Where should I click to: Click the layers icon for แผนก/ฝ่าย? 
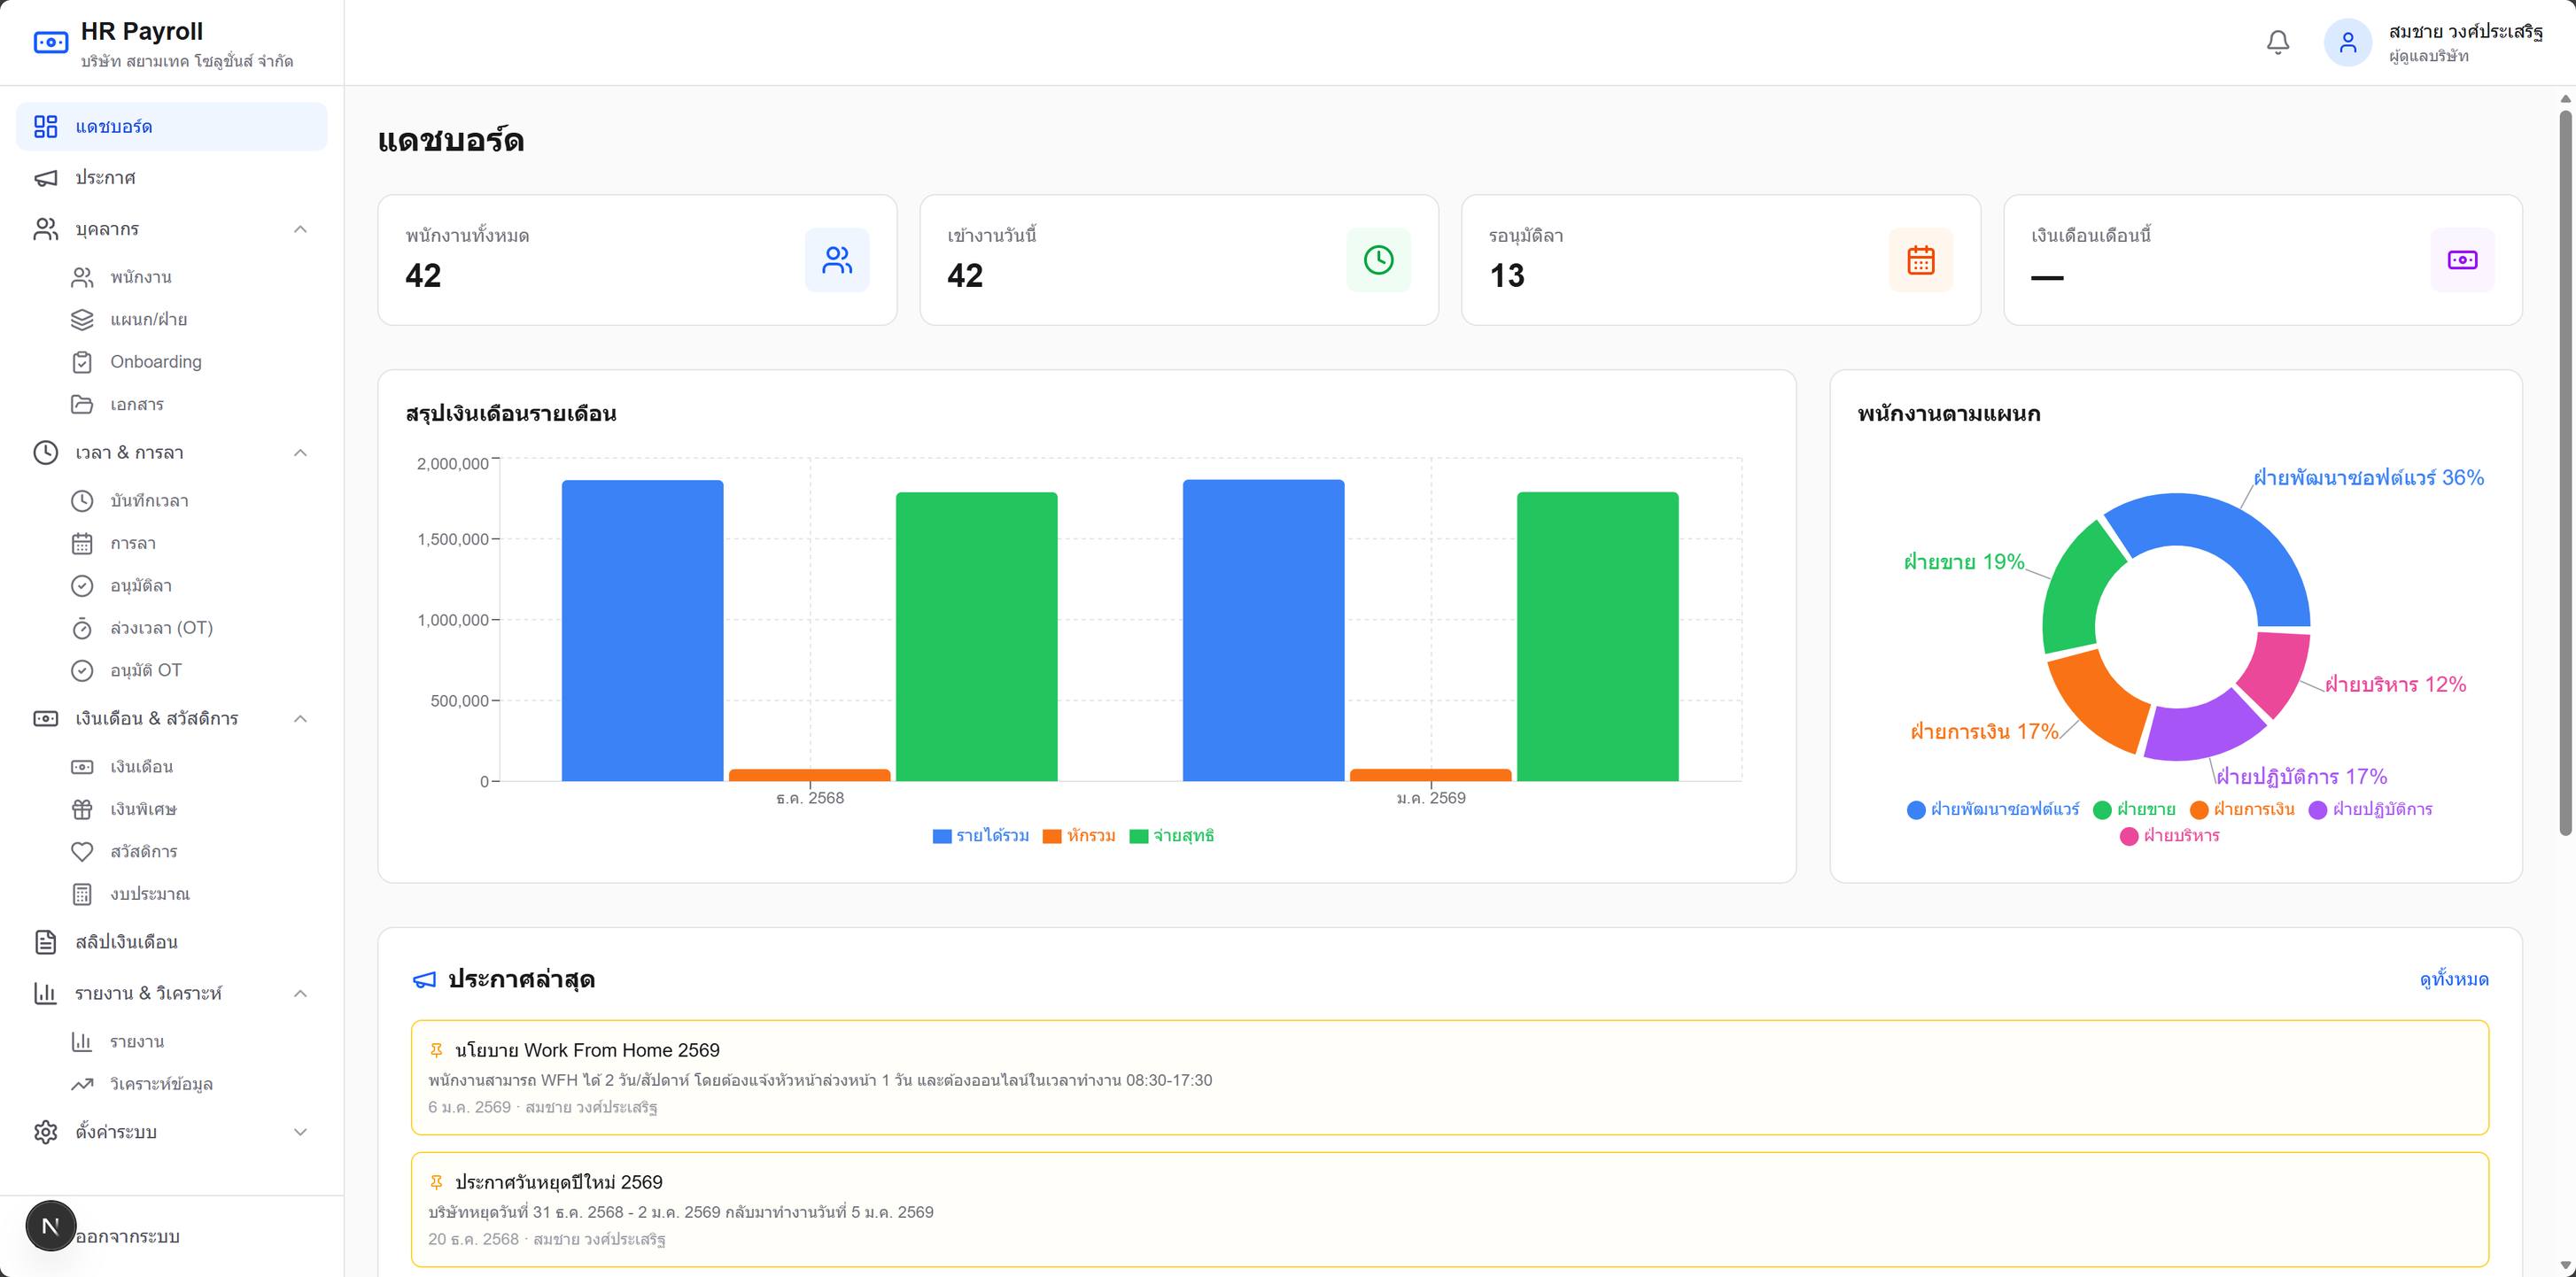pos(82,320)
